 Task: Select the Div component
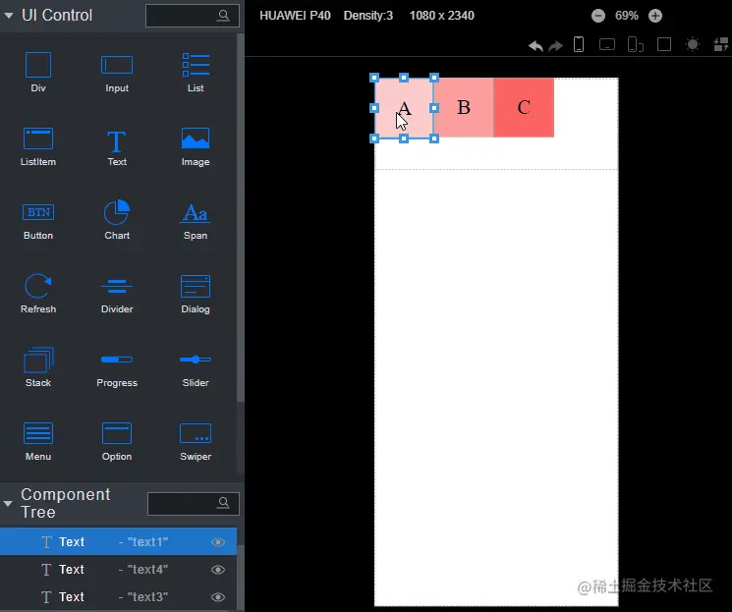[37, 73]
